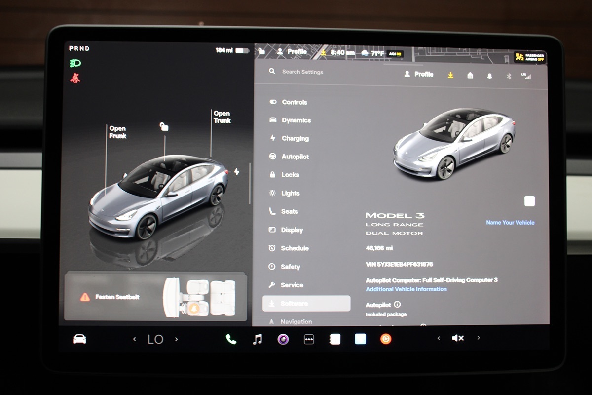
Task: Increase volume with the right arrow beside the speaker
Action: pos(479,338)
